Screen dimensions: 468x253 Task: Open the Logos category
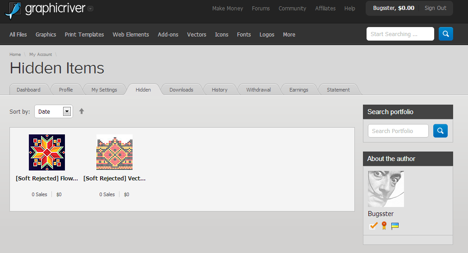pos(267,34)
